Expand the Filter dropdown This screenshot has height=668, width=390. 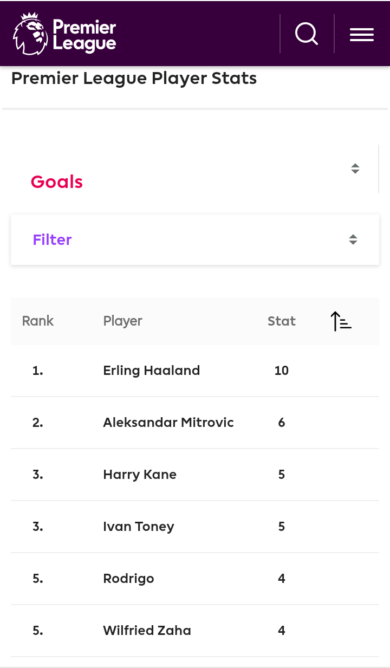click(x=195, y=239)
